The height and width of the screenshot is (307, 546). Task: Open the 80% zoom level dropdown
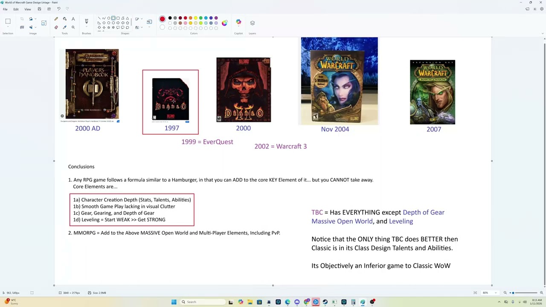coord(489,293)
